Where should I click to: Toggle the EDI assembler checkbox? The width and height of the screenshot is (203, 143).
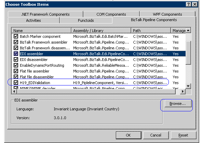(x=16, y=54)
